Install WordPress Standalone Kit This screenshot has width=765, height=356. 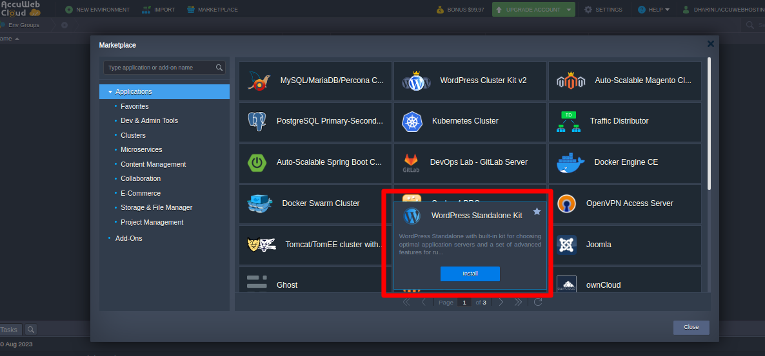pyautogui.click(x=470, y=274)
